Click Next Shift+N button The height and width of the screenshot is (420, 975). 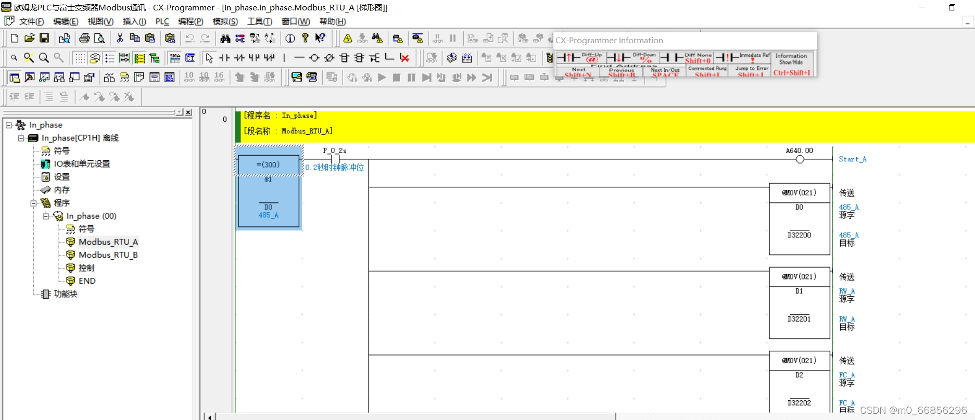(578, 72)
